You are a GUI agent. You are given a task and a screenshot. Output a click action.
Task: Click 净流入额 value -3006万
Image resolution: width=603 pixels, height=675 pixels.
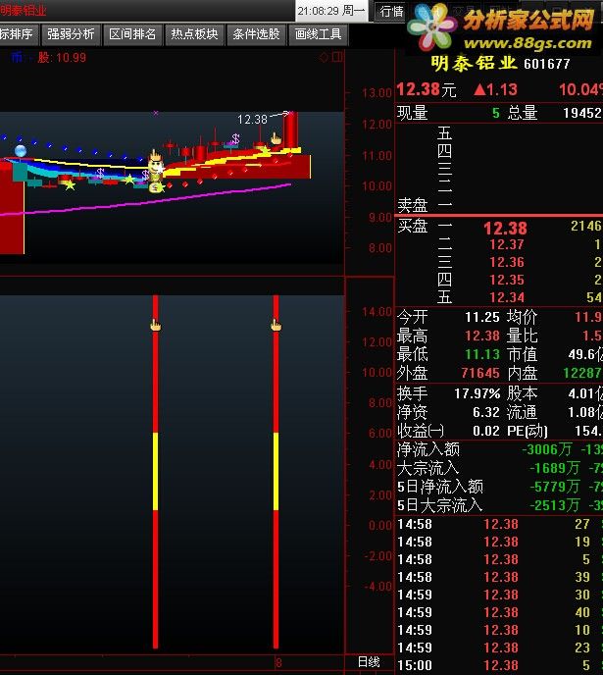tap(547, 449)
